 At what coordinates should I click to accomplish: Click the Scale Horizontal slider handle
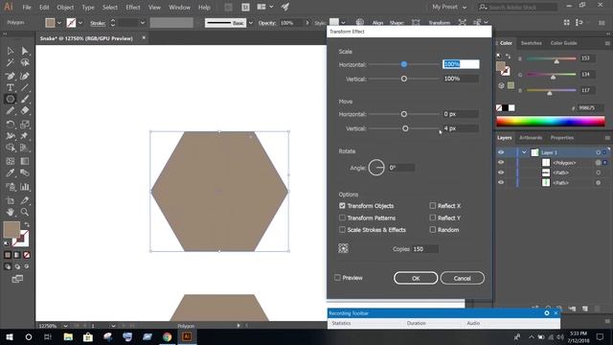[404, 64]
